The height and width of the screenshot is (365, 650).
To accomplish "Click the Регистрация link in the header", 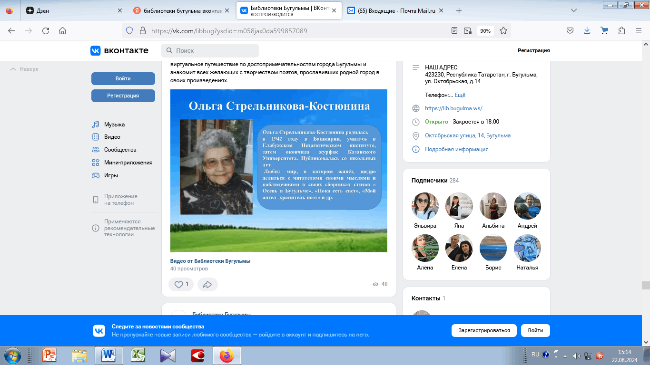I will (534, 50).
